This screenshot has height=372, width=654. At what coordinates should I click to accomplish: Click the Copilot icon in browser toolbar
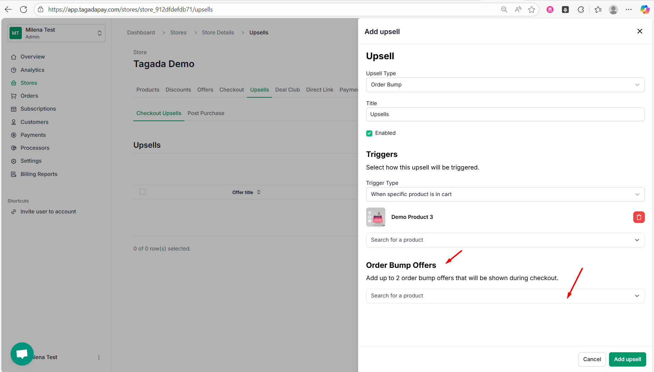coord(644,10)
